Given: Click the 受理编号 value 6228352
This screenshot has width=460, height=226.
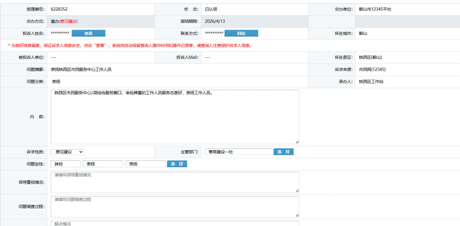Looking at the screenshot, I should click(x=59, y=9).
